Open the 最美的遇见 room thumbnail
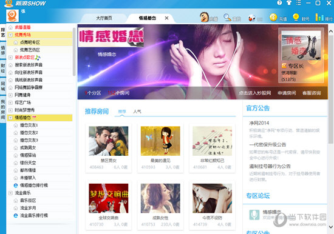Viewport: 334px width, 234px height. coord(160,141)
